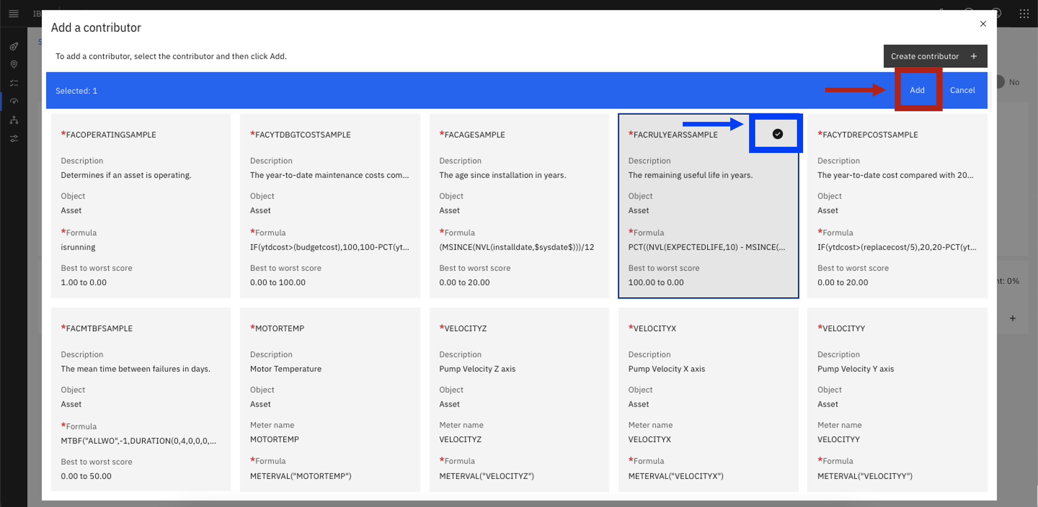Select the VELOCITYZ contributor card
Image resolution: width=1038 pixels, height=507 pixels.
tap(519, 399)
